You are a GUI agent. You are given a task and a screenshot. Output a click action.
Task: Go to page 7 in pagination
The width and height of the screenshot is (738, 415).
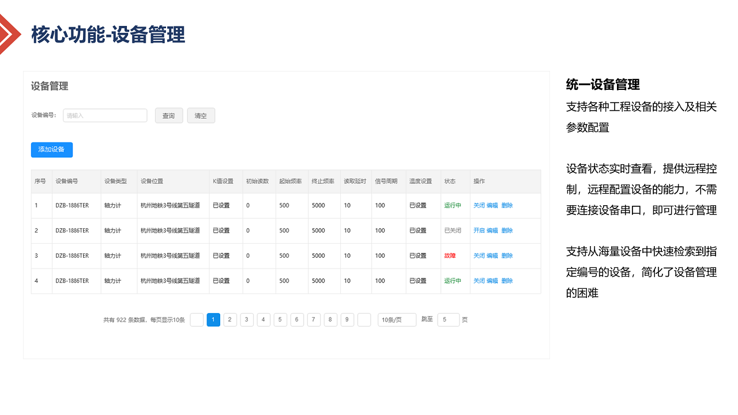314,320
